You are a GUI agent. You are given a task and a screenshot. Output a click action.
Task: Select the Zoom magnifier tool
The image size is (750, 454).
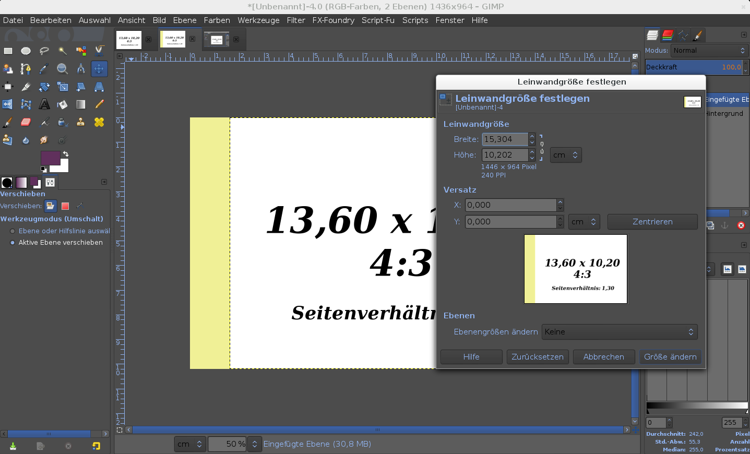pos(62,69)
